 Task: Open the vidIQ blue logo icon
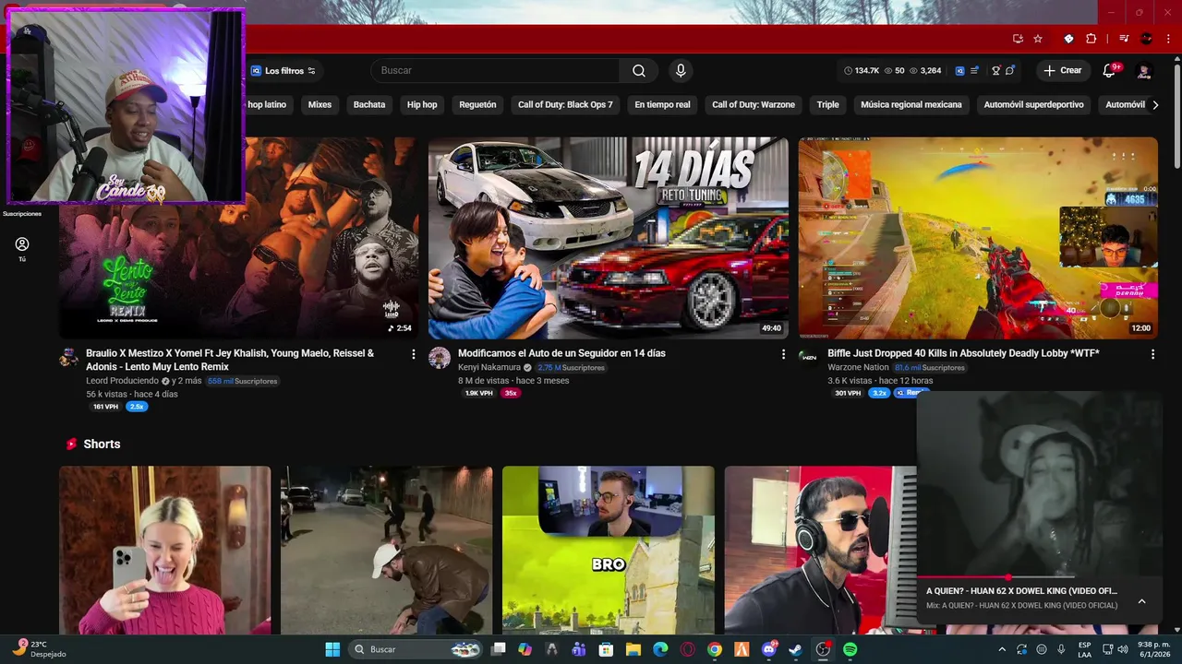(x=959, y=71)
